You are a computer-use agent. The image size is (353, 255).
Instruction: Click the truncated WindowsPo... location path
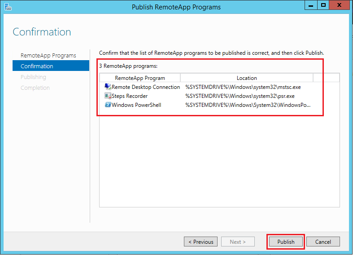coord(248,105)
